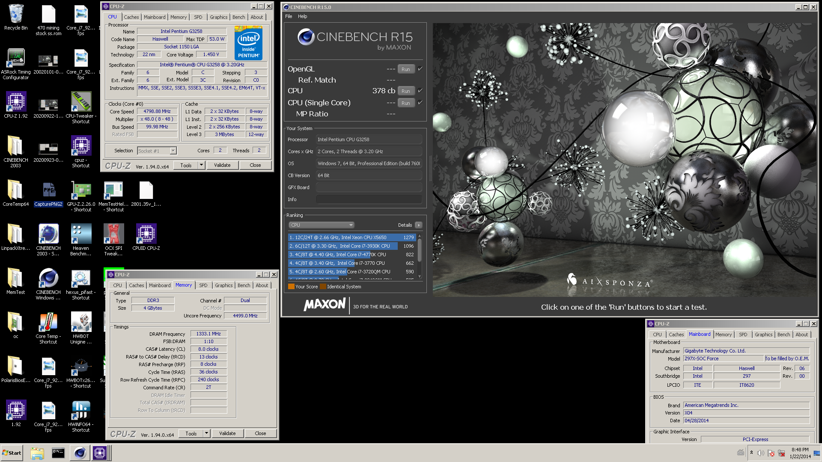Expand ranking Details arrow
The width and height of the screenshot is (822, 462).
(419, 225)
